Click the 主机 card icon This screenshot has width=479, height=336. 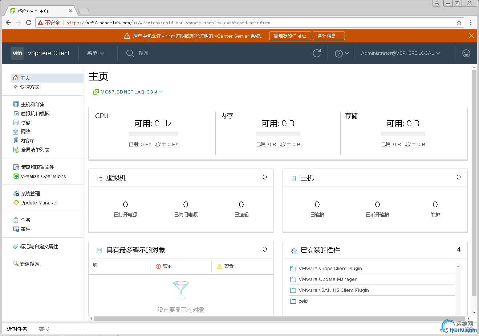pyautogui.click(x=294, y=178)
